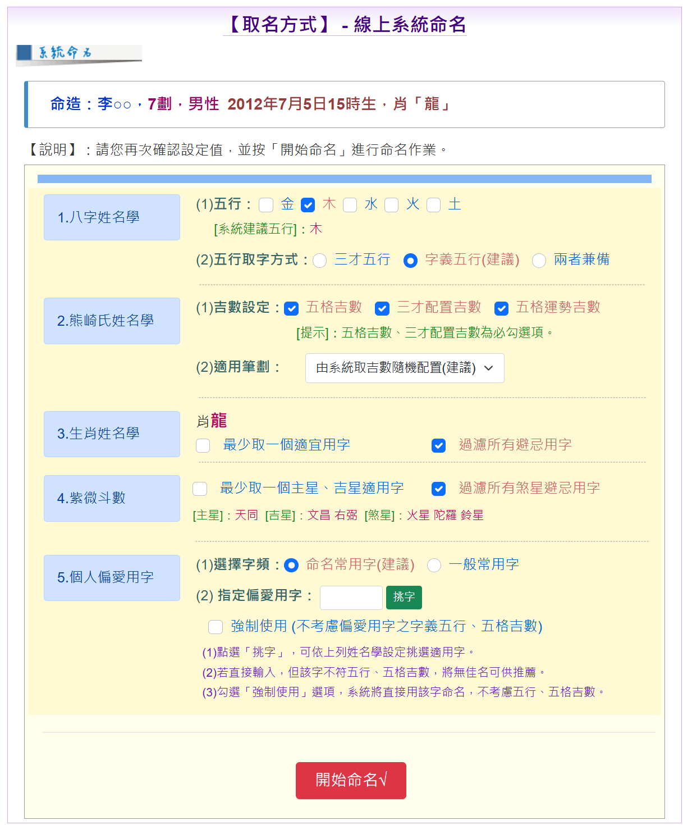This screenshot has width=683, height=825.
Task: Click the 1.八字姓名學 section label
Action: click(112, 217)
